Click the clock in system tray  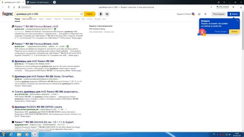pos(237,134)
